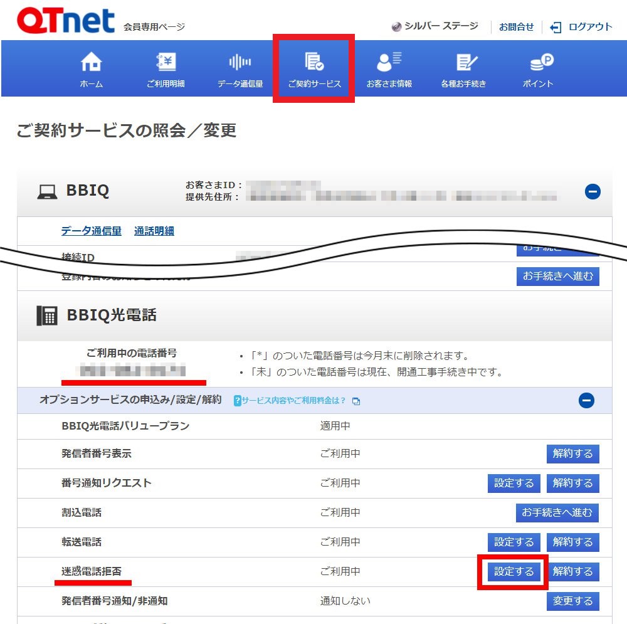Click 設定する for 番号通知リクエスト

[x=514, y=483]
